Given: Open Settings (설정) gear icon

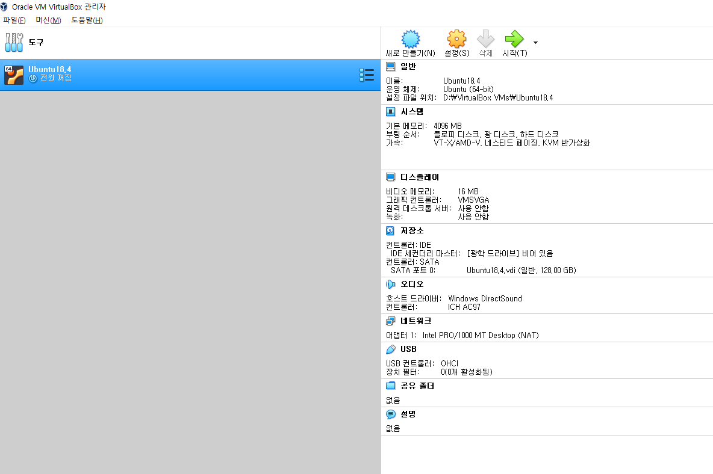Looking at the screenshot, I should (456, 39).
